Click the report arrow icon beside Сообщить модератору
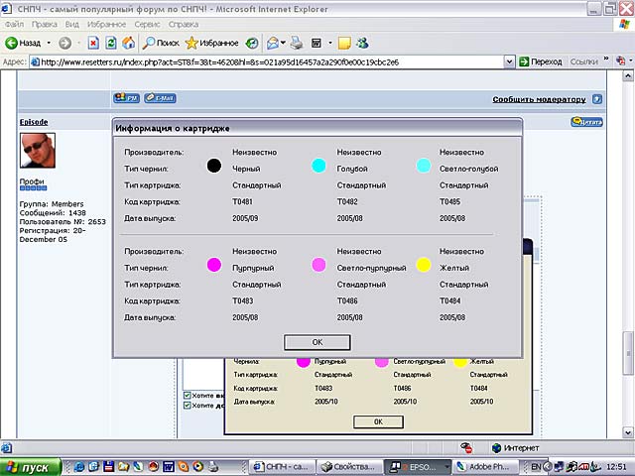The height and width of the screenshot is (476, 635). coord(597,99)
